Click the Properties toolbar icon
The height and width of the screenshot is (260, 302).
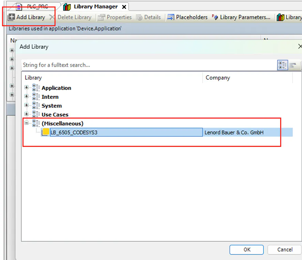102,17
